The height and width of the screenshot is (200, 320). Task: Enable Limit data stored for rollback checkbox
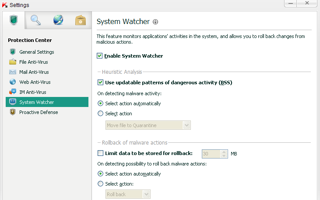[x=100, y=153]
